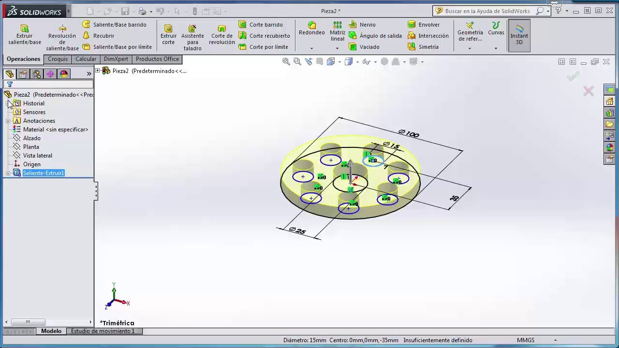Click the Zoom to area icon

click(x=297, y=61)
